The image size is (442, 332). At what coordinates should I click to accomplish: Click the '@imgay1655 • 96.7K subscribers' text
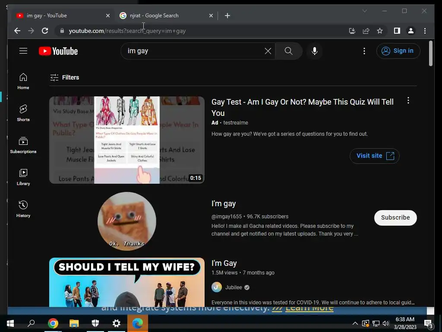pyautogui.click(x=250, y=217)
